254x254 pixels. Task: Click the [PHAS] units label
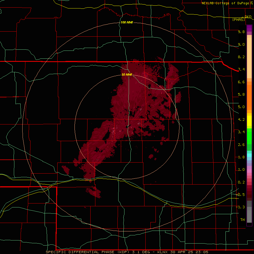click(238, 19)
